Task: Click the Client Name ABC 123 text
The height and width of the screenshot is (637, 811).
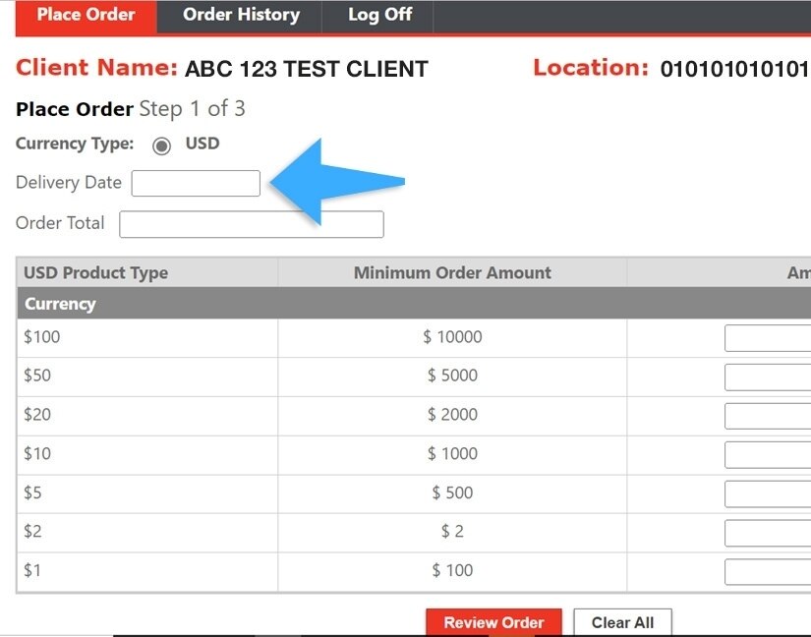Action: pos(305,69)
